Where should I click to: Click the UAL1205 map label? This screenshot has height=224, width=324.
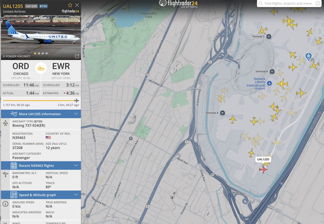coord(263,159)
